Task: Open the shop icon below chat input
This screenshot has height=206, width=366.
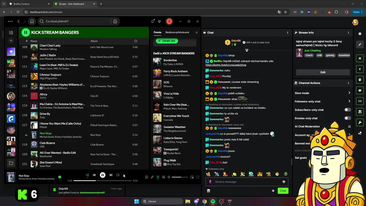Action: [x=208, y=191]
